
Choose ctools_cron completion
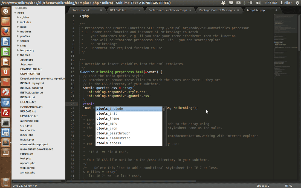(x=129, y=128)
